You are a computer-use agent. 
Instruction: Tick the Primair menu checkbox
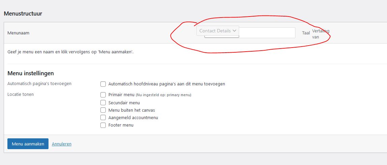point(103,95)
